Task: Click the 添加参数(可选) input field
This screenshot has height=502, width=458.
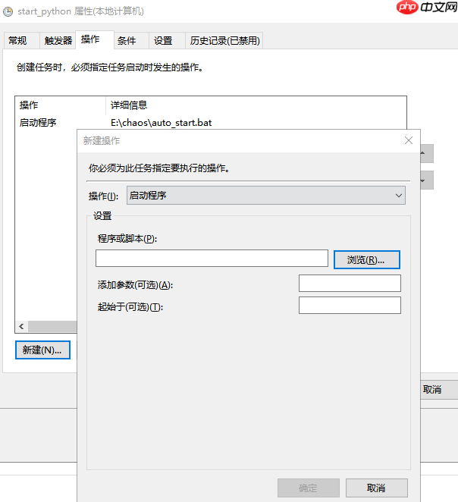Action: coord(350,284)
